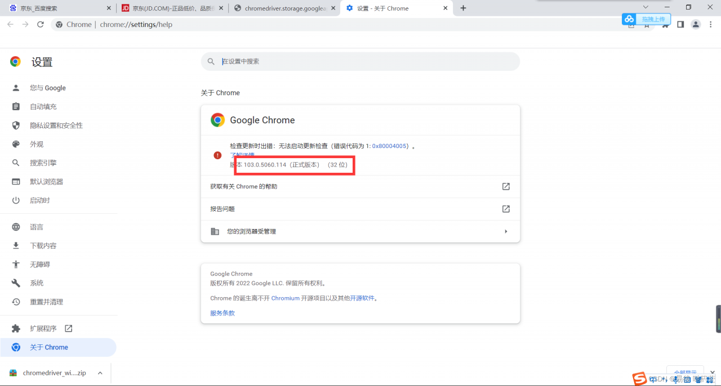This screenshot has width=721, height=386.
Task: Click the 默认浏览器 browser icon
Action: [16, 182]
